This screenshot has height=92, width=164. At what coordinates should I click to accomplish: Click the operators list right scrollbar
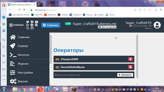coord(137,56)
